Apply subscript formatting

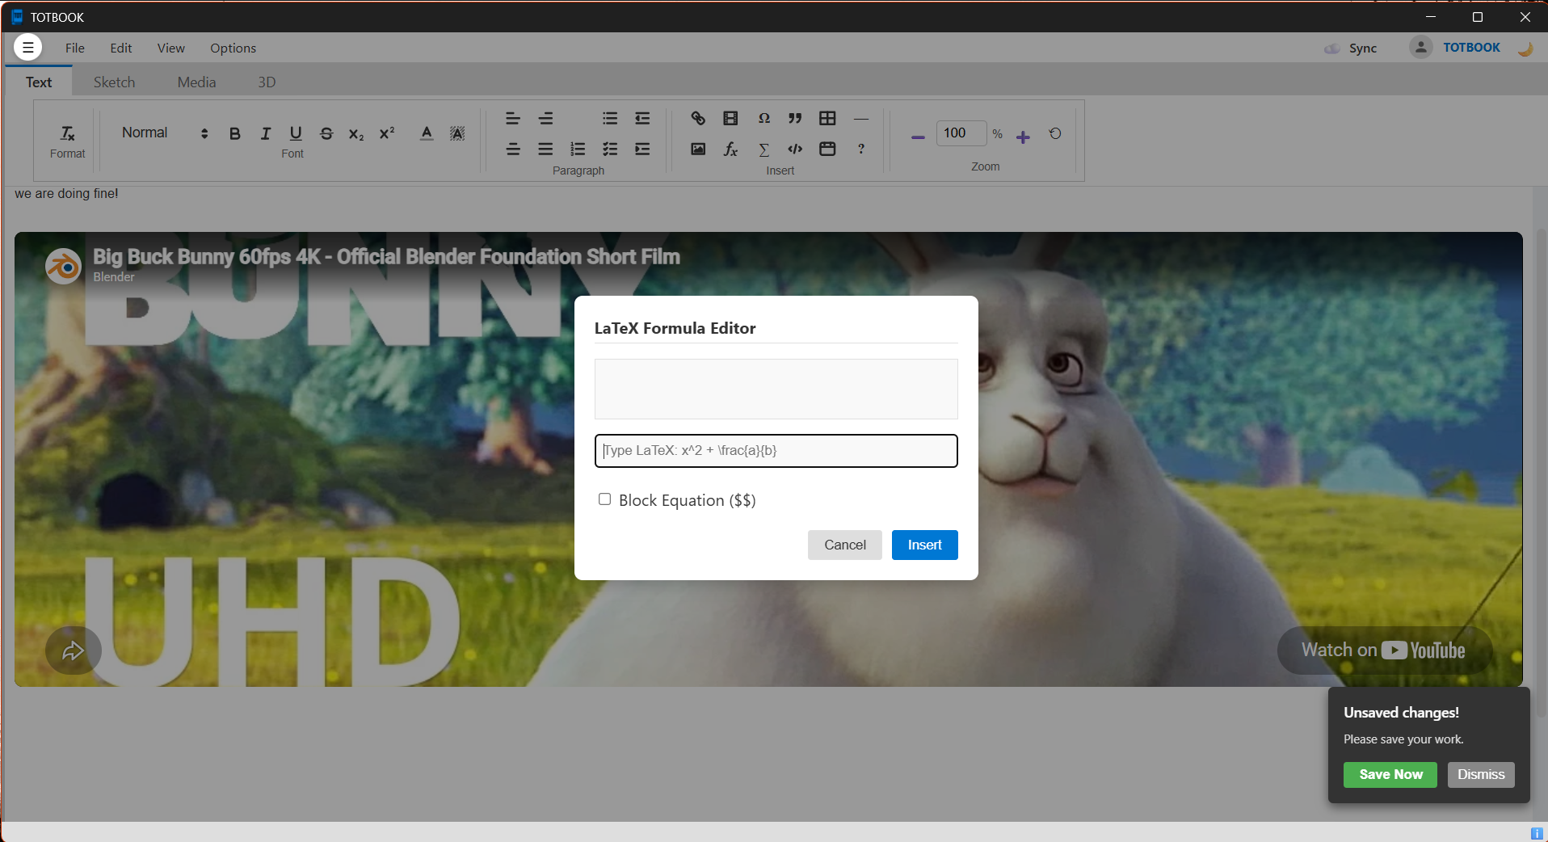(356, 134)
